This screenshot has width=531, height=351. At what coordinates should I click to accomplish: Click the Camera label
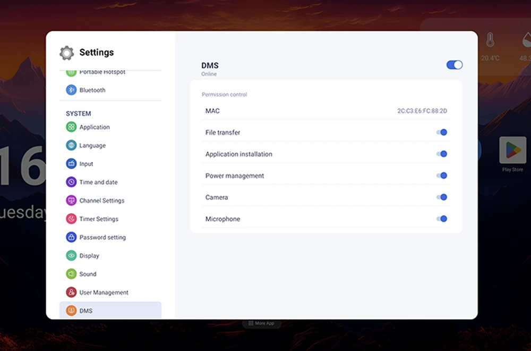(217, 197)
